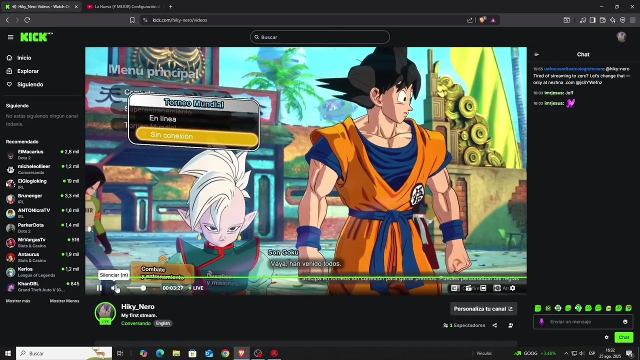Bookmark this page with bookmark icon
The image size is (640, 360).
pyautogui.click(x=132, y=20)
